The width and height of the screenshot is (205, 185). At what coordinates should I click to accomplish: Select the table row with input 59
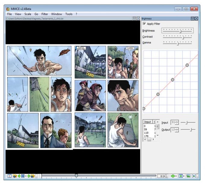click(149, 130)
